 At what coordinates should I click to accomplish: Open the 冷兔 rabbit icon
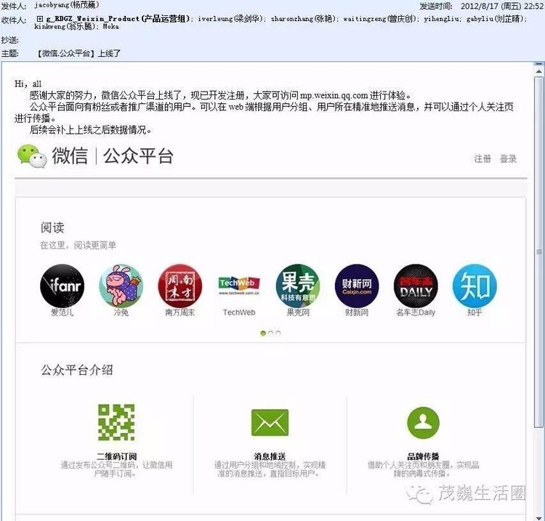click(x=121, y=286)
